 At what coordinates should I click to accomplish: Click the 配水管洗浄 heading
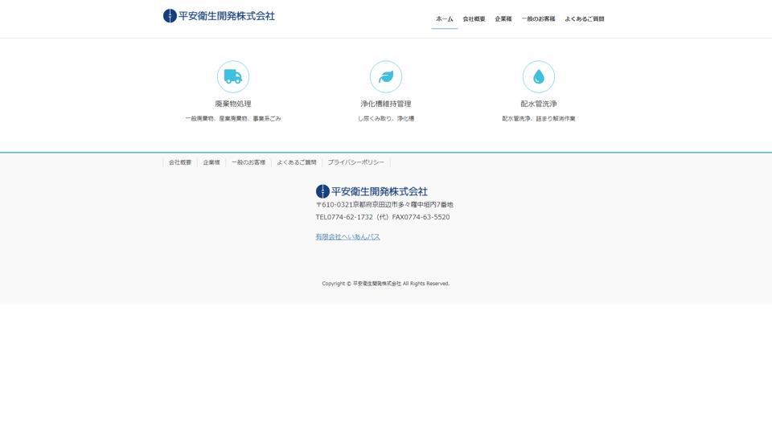539,104
